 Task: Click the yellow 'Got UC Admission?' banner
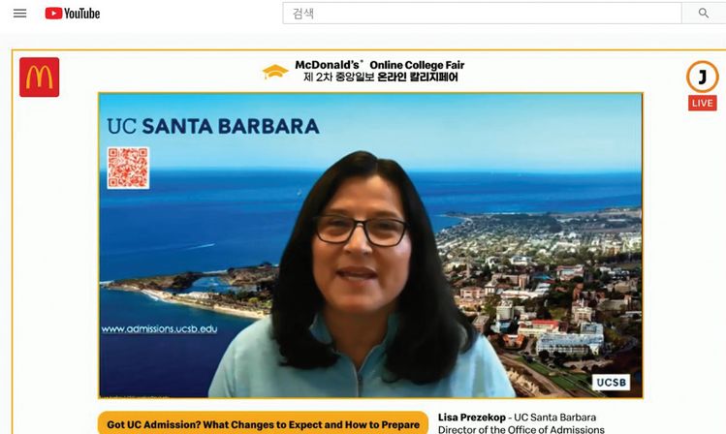263,424
